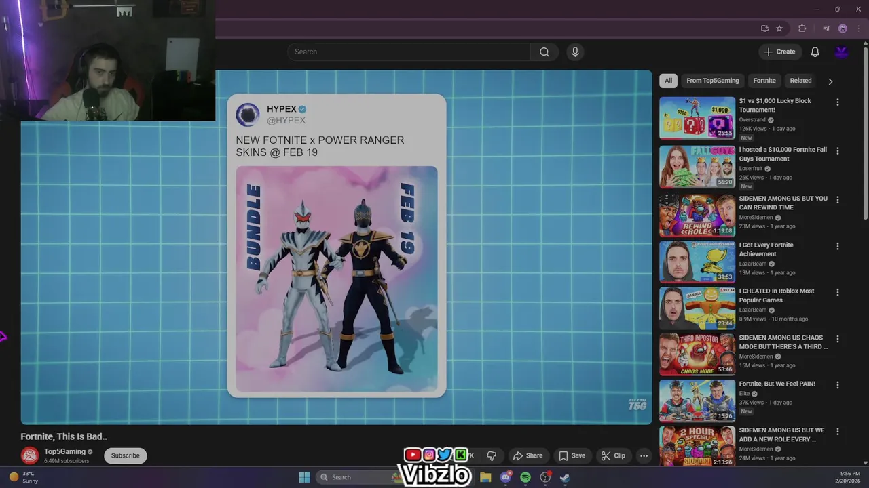The width and height of the screenshot is (869, 488).
Task: Select the All filter chip
Action: coord(668,81)
